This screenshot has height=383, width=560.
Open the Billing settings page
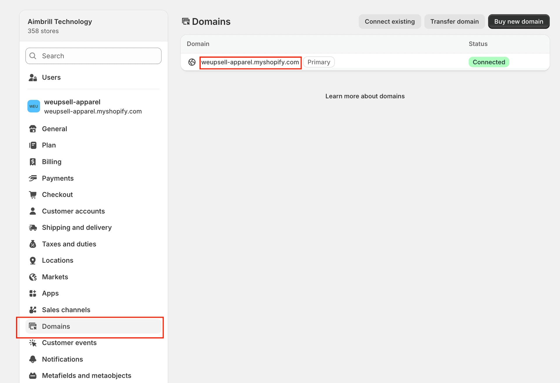(x=93, y=162)
